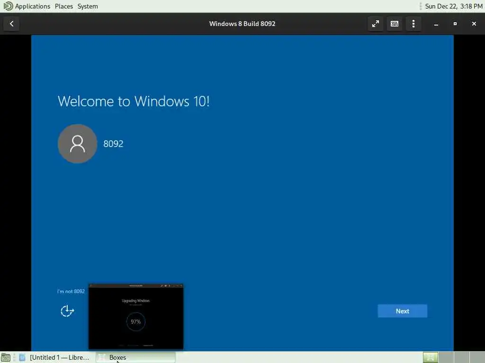Open the keyboard shortcuts button
Image resolution: width=485 pixels, height=363 pixels.
pyautogui.click(x=395, y=24)
